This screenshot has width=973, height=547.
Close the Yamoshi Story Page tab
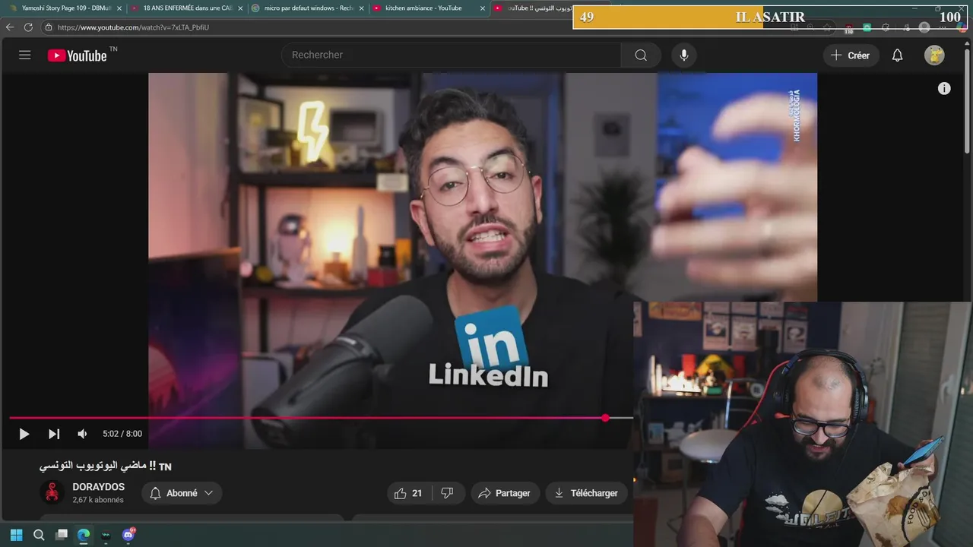coord(119,8)
